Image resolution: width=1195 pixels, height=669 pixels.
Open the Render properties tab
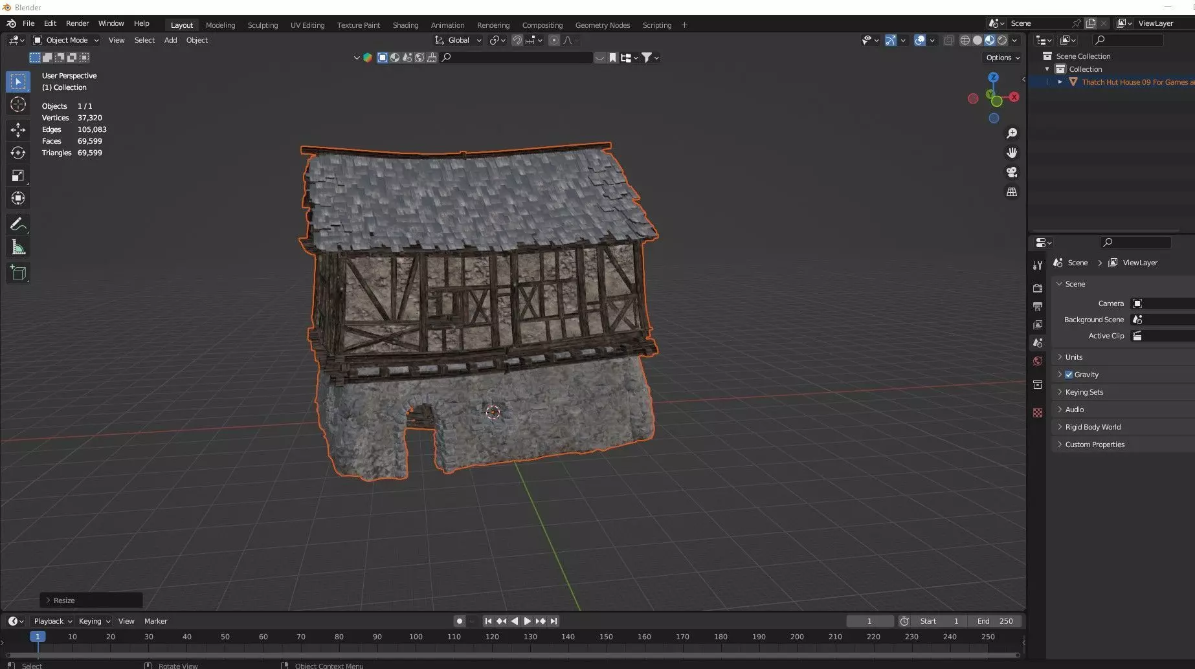(x=1038, y=288)
